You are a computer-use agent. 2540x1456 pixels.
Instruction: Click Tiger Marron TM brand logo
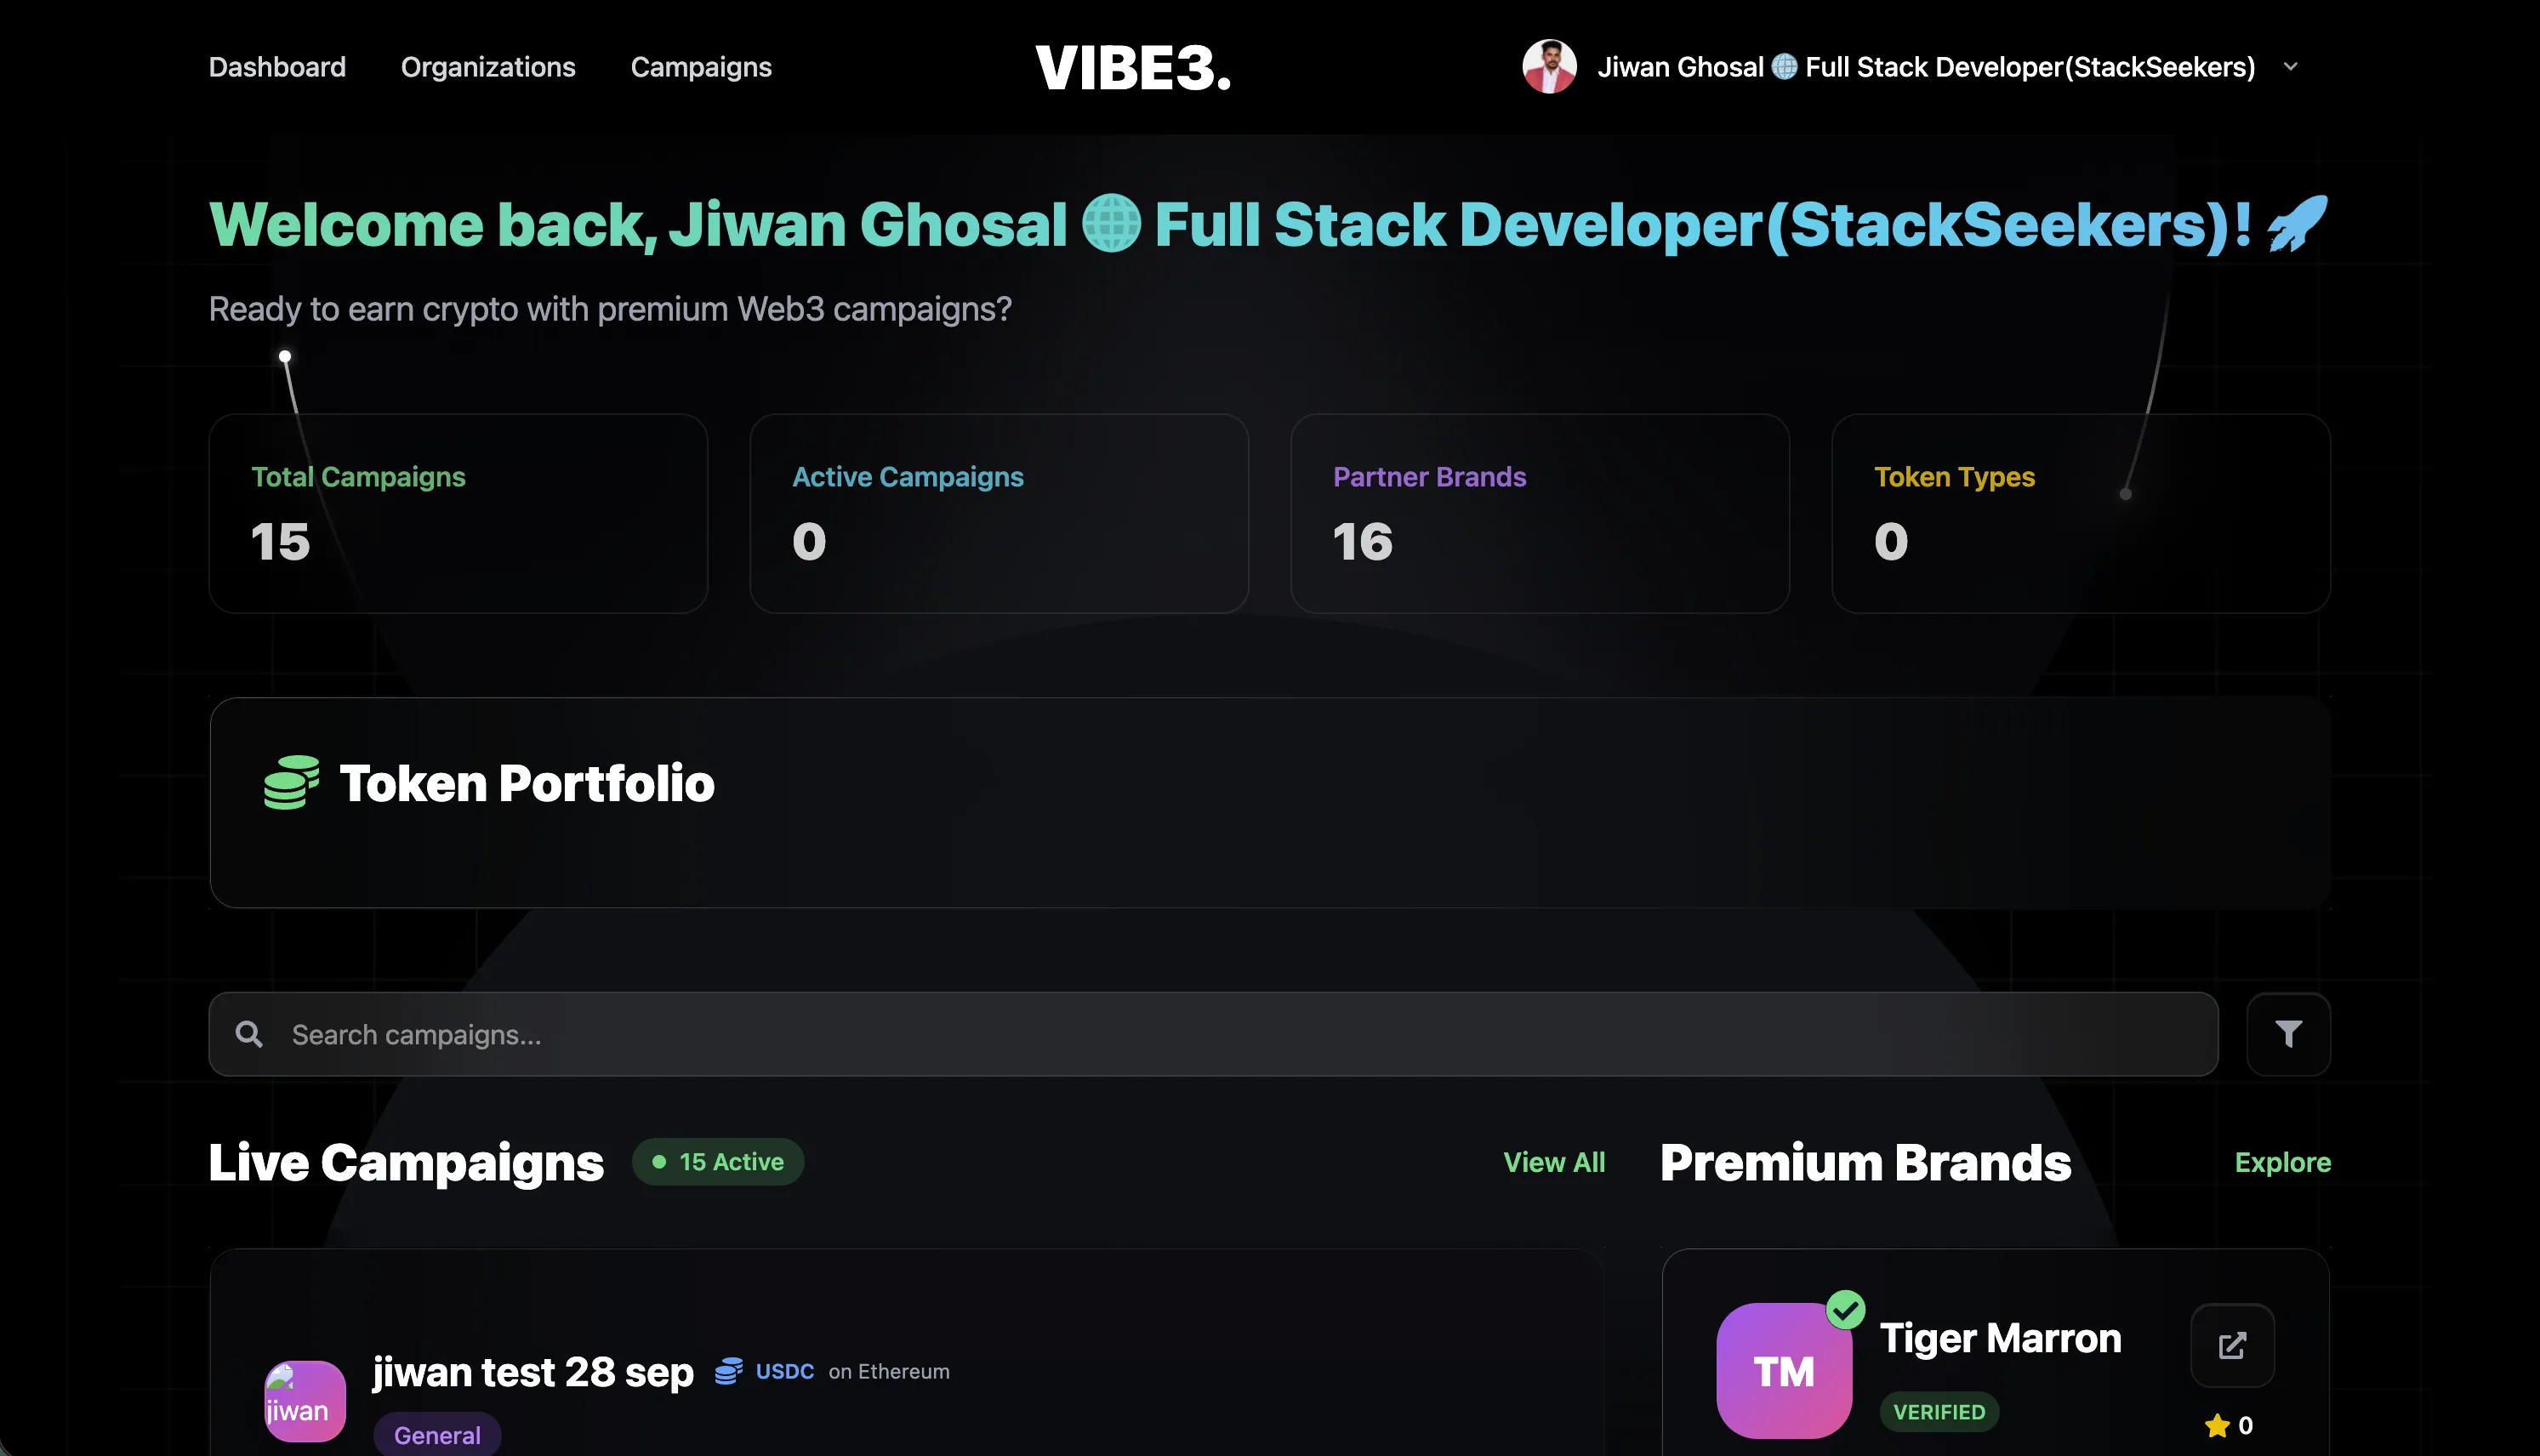click(1783, 1371)
